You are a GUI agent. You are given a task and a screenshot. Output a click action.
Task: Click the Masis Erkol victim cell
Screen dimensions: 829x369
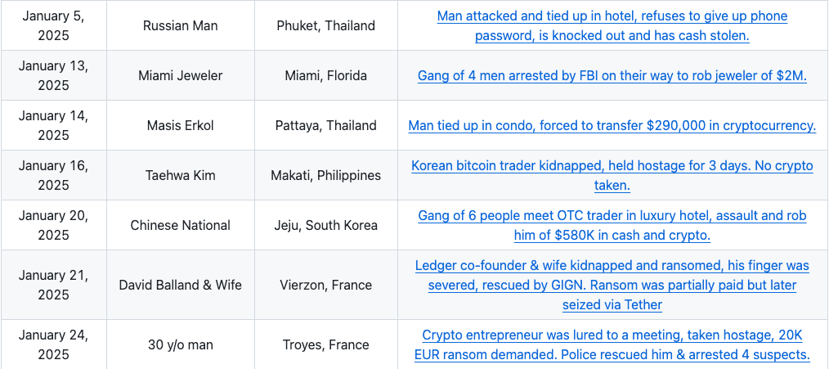pos(181,125)
